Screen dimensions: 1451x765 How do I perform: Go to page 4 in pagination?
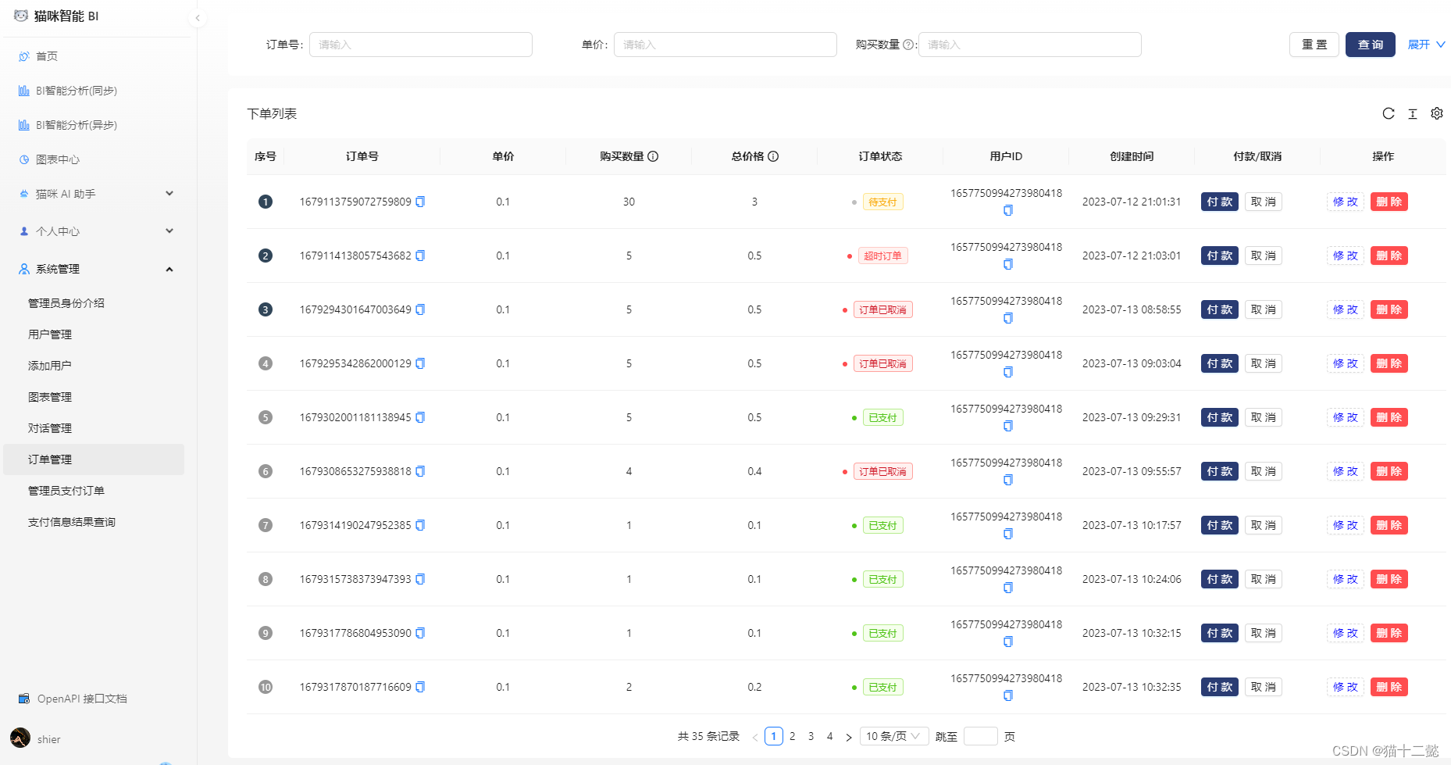click(x=829, y=736)
